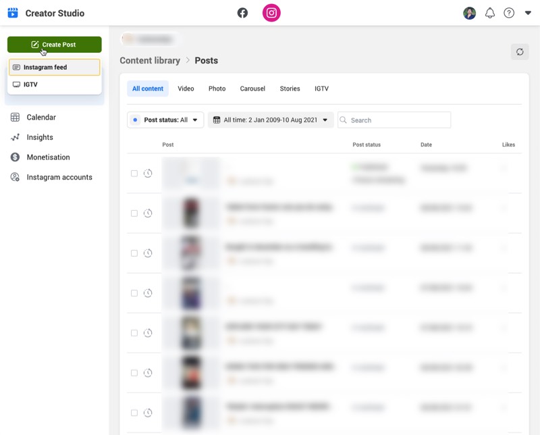The image size is (540, 435).
Task: Click the Post status column header
Action: (367, 145)
